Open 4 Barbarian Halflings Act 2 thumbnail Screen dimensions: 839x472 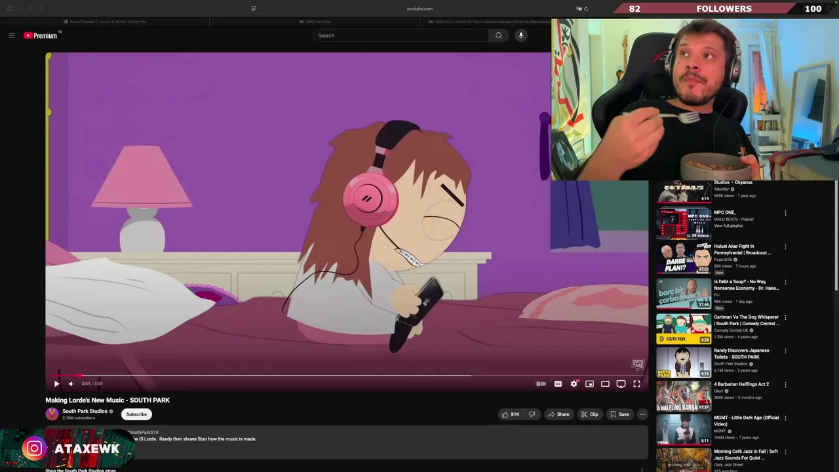pos(684,396)
